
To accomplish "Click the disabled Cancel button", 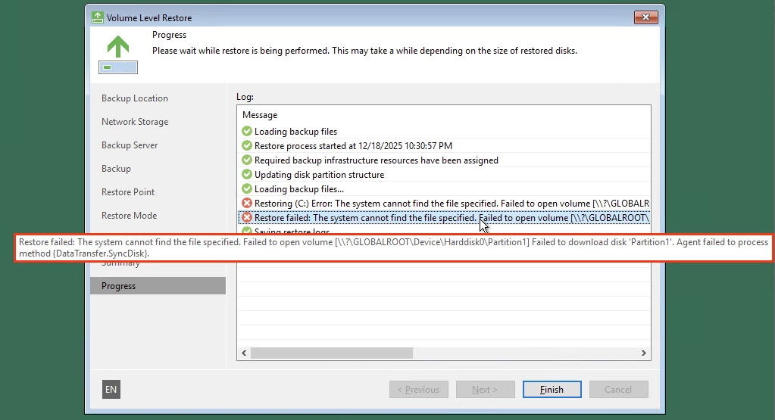I will click(x=618, y=390).
